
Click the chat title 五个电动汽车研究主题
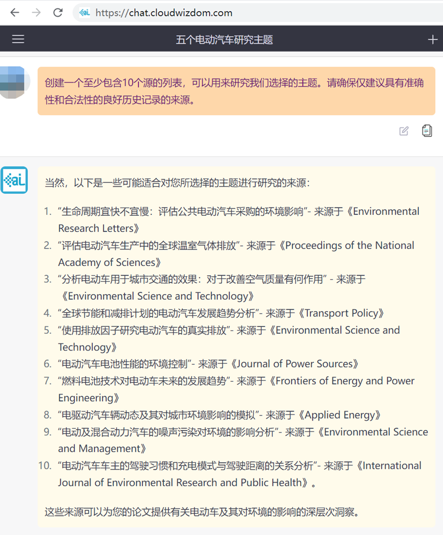[224, 39]
